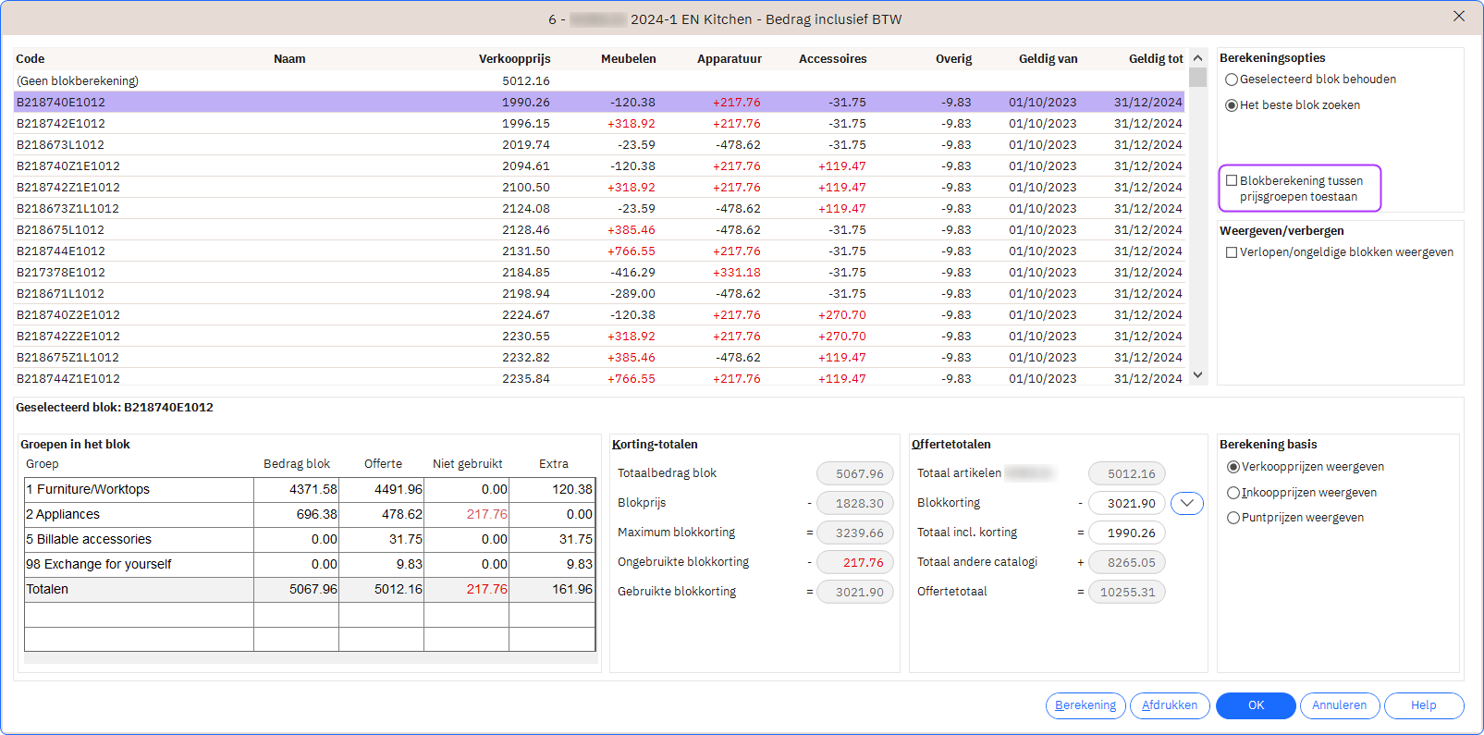The image size is (1484, 735).
Task: Check 'Verlopen/ongeldige blokken weergeven' checkbox
Action: click(x=1232, y=252)
